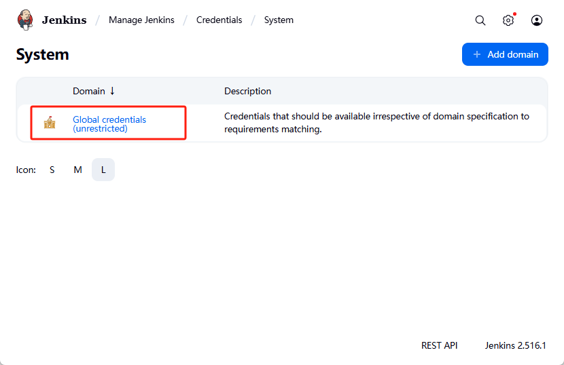This screenshot has height=365, width=564.
Task: Select small icon size S
Action: tap(52, 170)
